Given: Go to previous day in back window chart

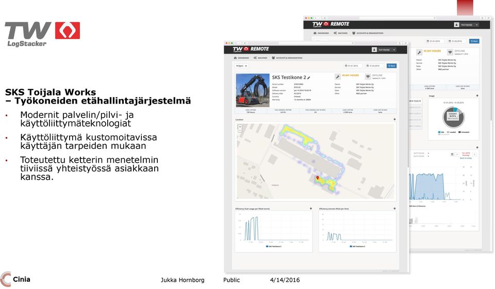Looking at the screenshot, I should [457, 154].
